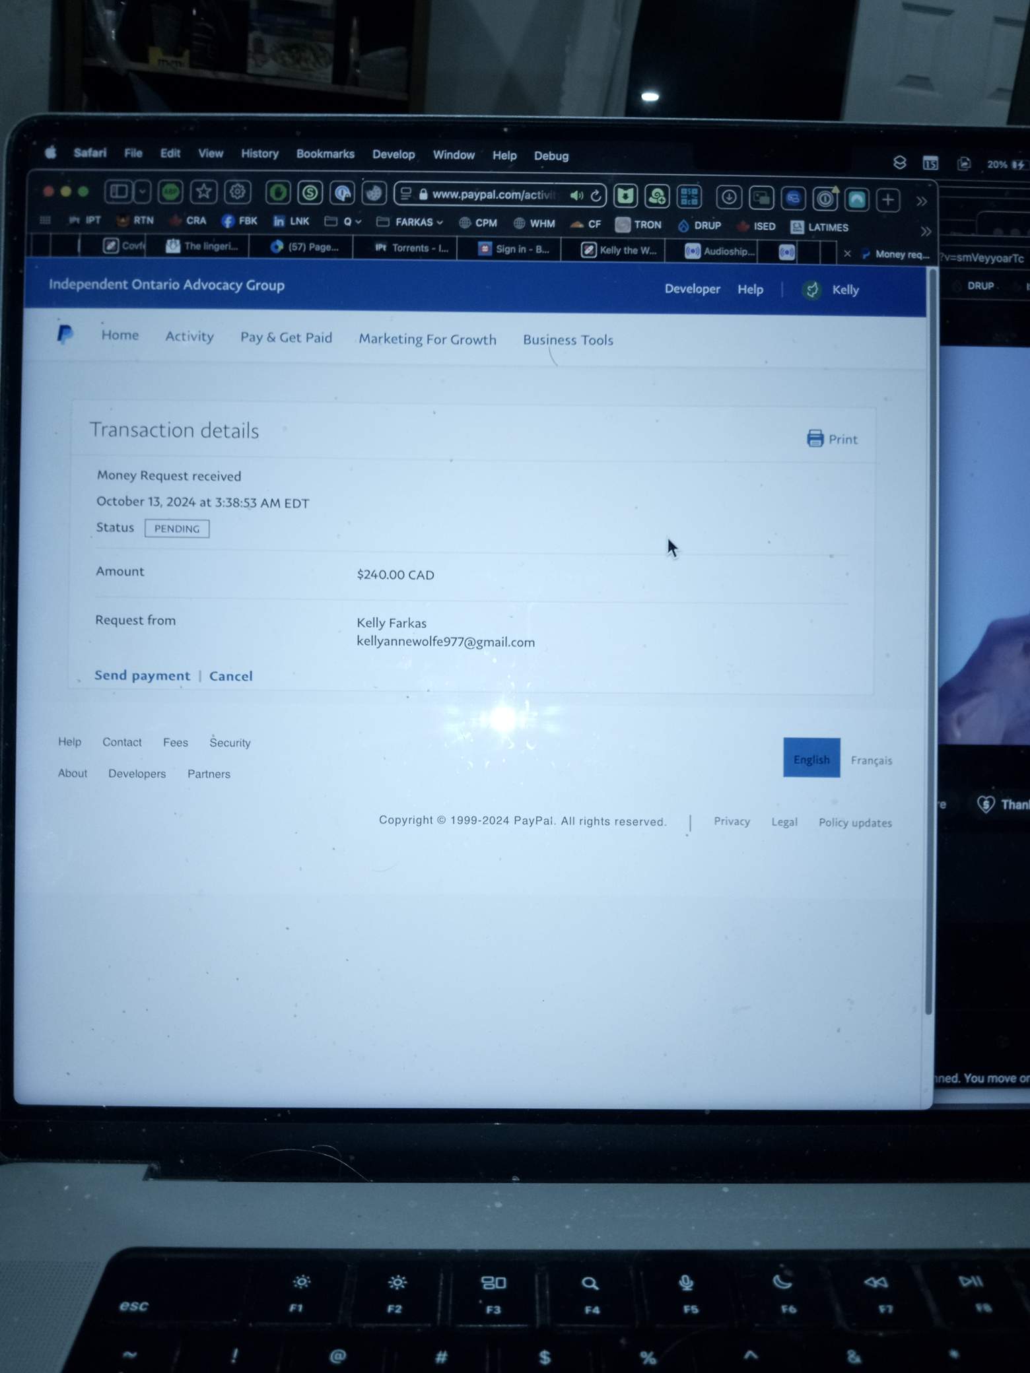This screenshot has height=1373, width=1030.
Task: Switch to the Sign in - B... tab
Action: coord(514,249)
